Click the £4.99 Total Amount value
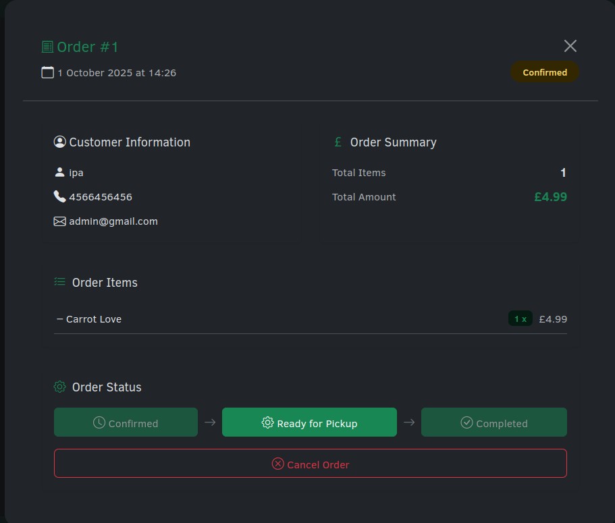 [550, 197]
